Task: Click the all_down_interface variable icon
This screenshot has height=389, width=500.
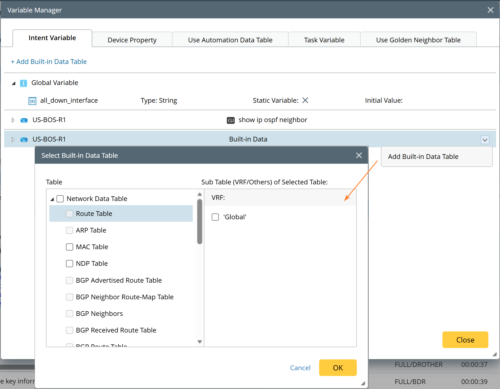Action: 32,101
